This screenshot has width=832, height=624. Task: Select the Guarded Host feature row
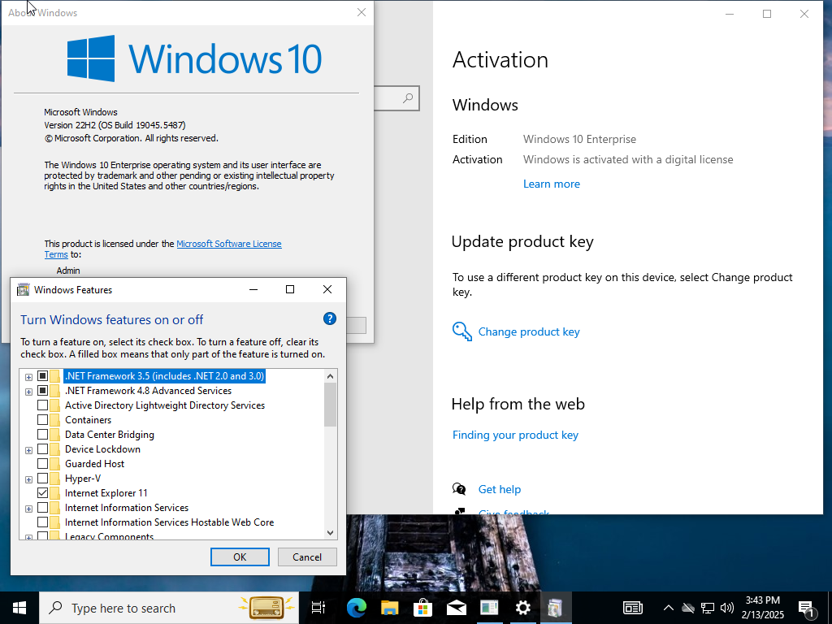click(94, 464)
